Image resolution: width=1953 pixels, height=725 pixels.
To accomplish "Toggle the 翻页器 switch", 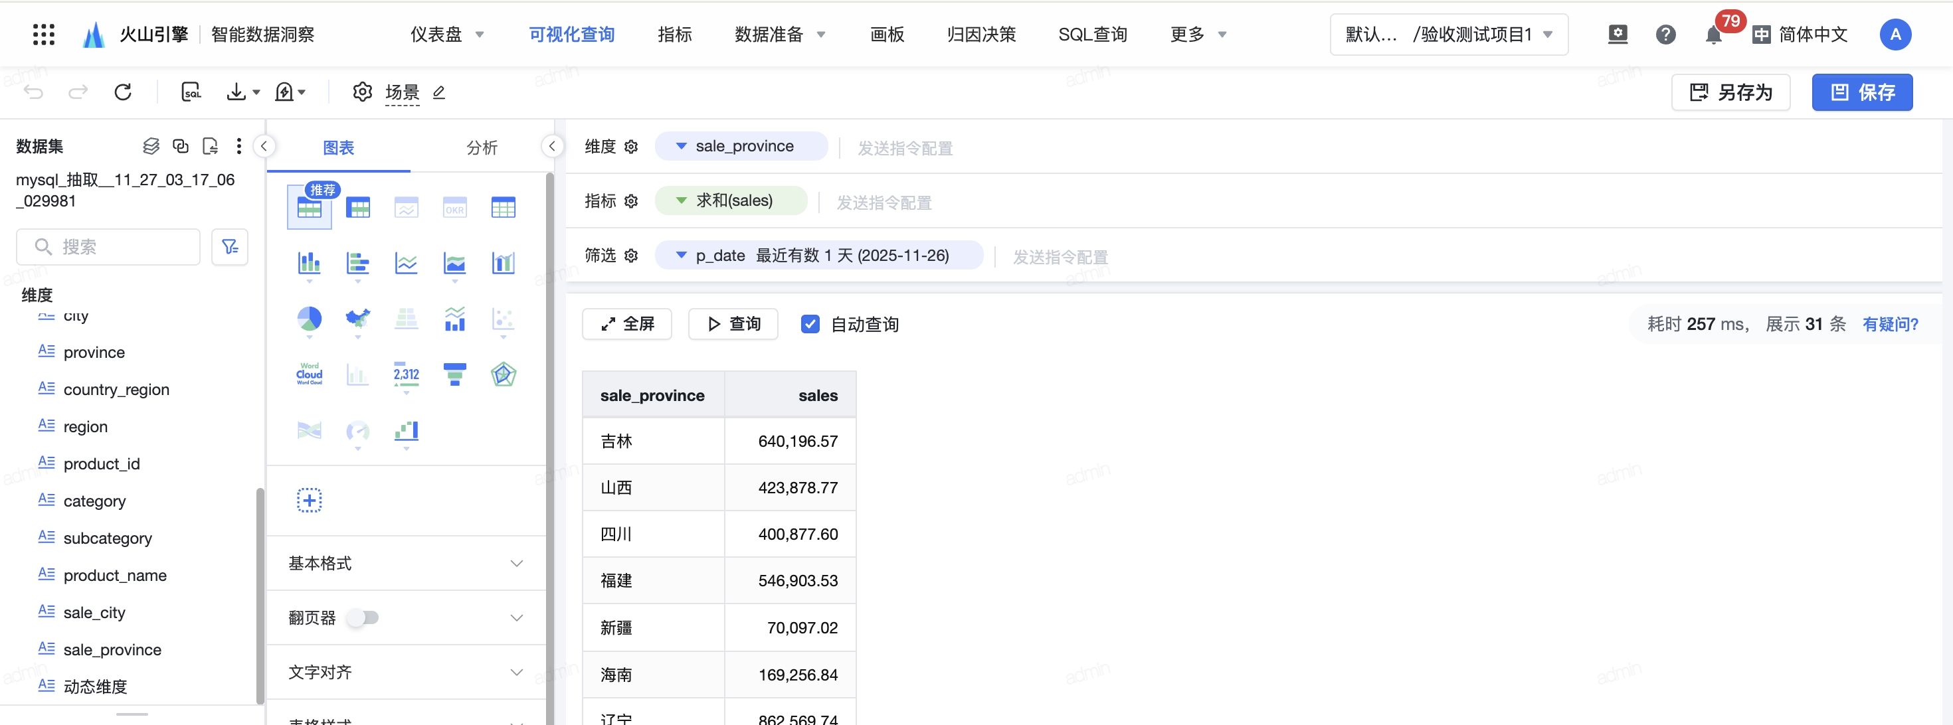I will (x=363, y=617).
